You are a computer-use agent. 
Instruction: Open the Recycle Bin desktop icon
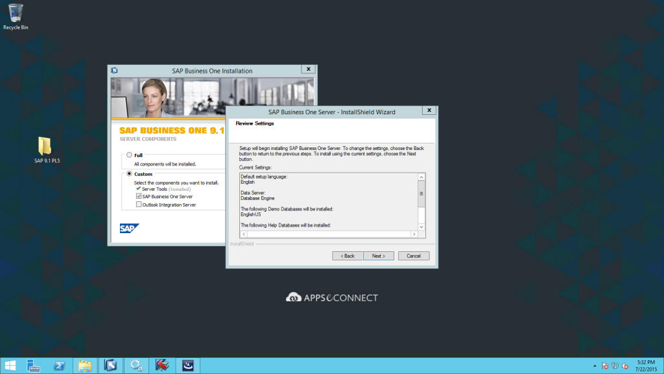click(x=16, y=17)
